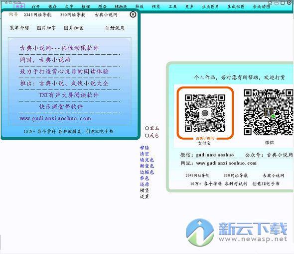The width and height of the screenshot is (294, 254).
Task: Choose 填充色 fill color option
Action: pyautogui.click(x=147, y=160)
